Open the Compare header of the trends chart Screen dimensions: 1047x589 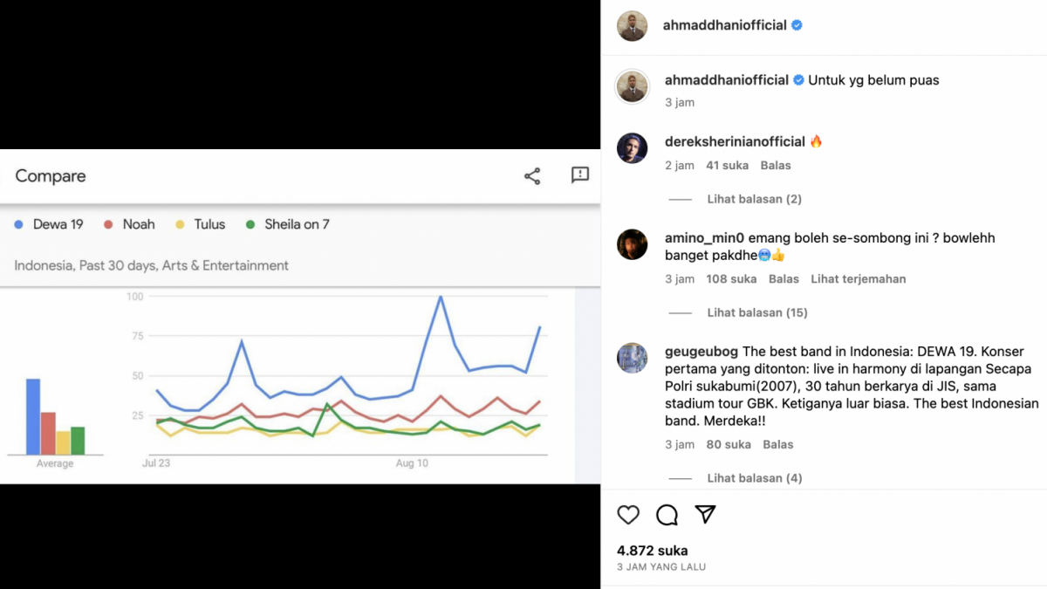coord(50,175)
